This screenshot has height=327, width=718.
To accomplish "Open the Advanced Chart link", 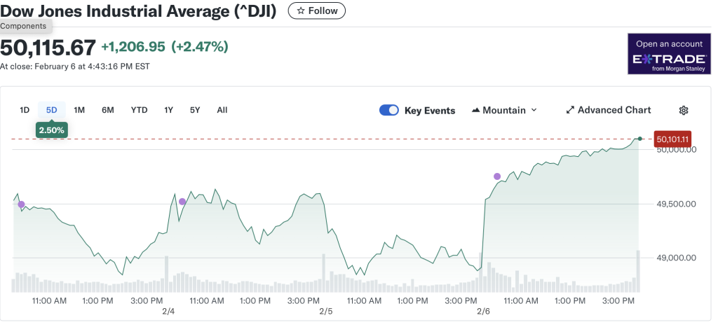I will (608, 110).
